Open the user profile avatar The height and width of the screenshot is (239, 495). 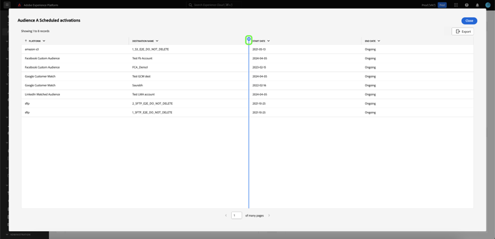pos(488,5)
